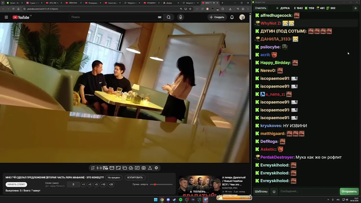The image size is (361, 203).
Task: Start voice search with the microphone
Action: (180, 17)
